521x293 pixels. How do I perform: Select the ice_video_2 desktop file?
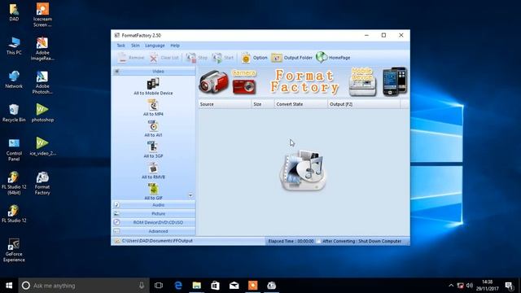(x=42, y=146)
